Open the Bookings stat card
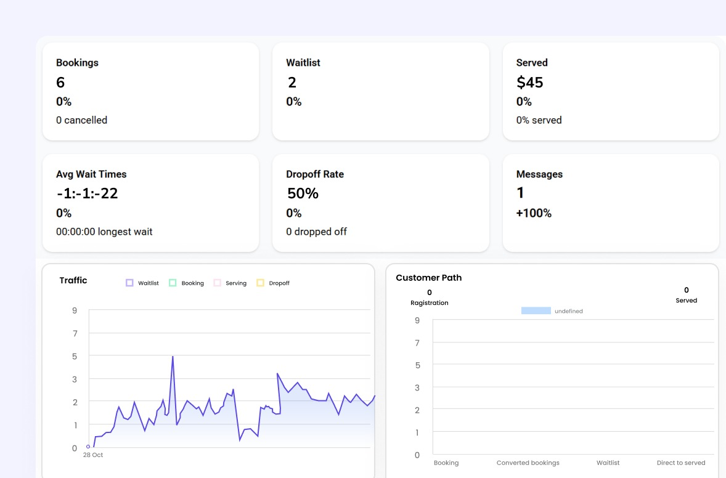 tap(150, 91)
